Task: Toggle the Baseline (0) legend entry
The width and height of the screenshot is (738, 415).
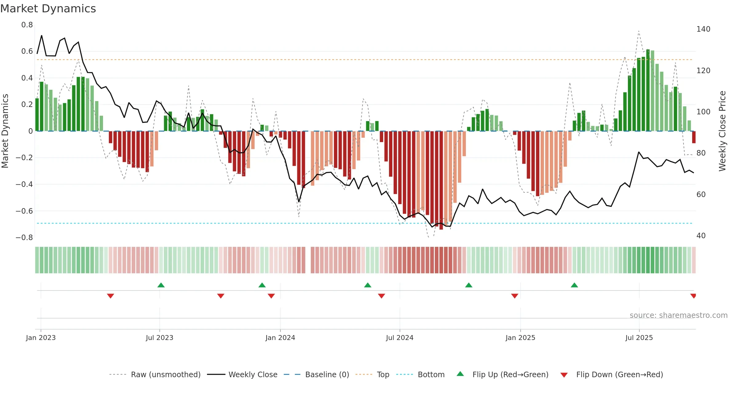Action: pyautogui.click(x=316, y=374)
